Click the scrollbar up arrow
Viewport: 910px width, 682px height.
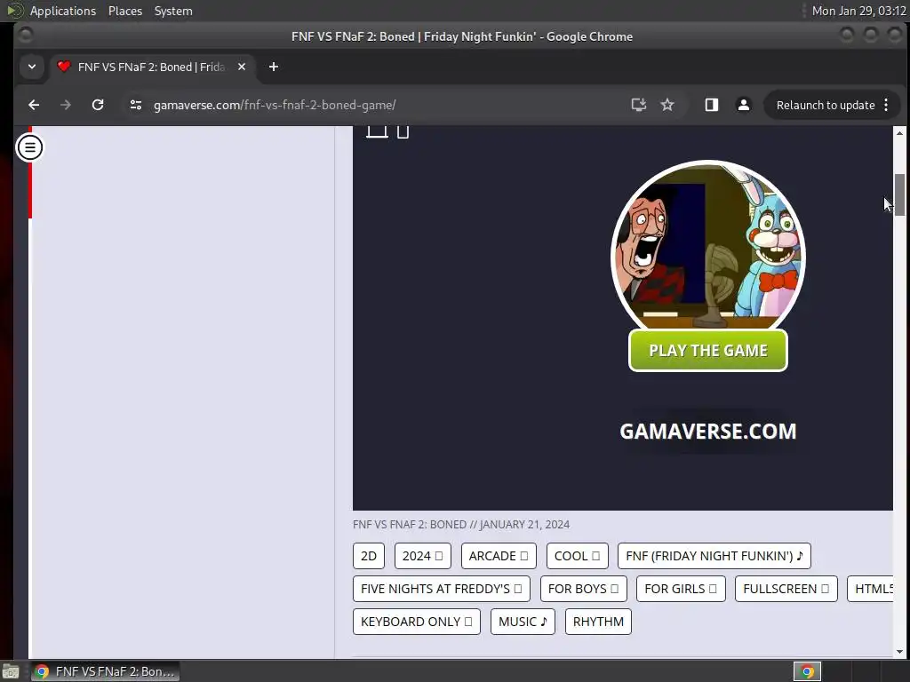click(x=899, y=133)
